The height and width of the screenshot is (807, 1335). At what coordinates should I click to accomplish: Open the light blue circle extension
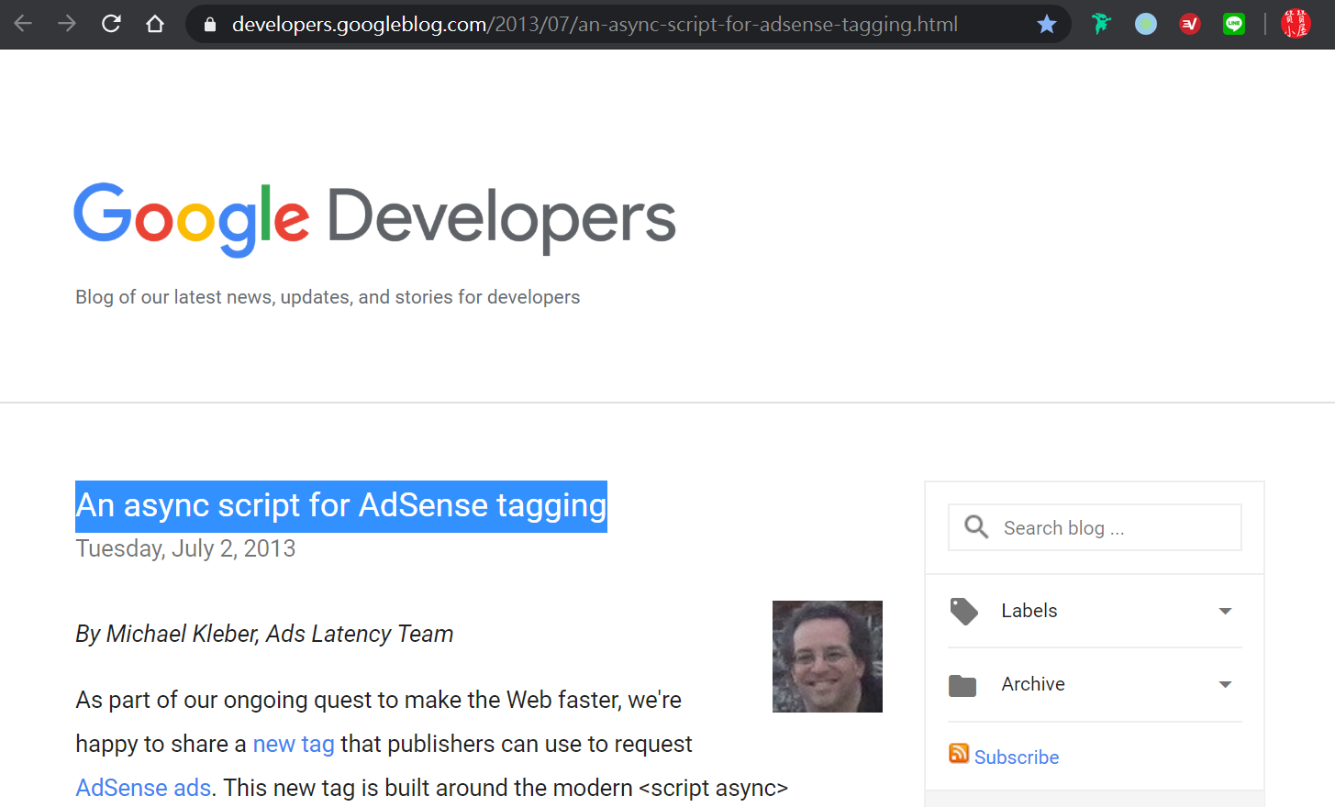coord(1146,24)
